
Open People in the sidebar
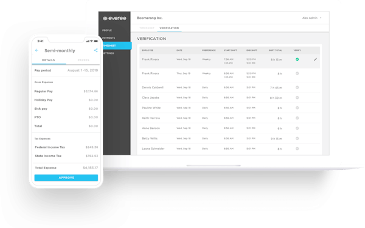(x=107, y=30)
